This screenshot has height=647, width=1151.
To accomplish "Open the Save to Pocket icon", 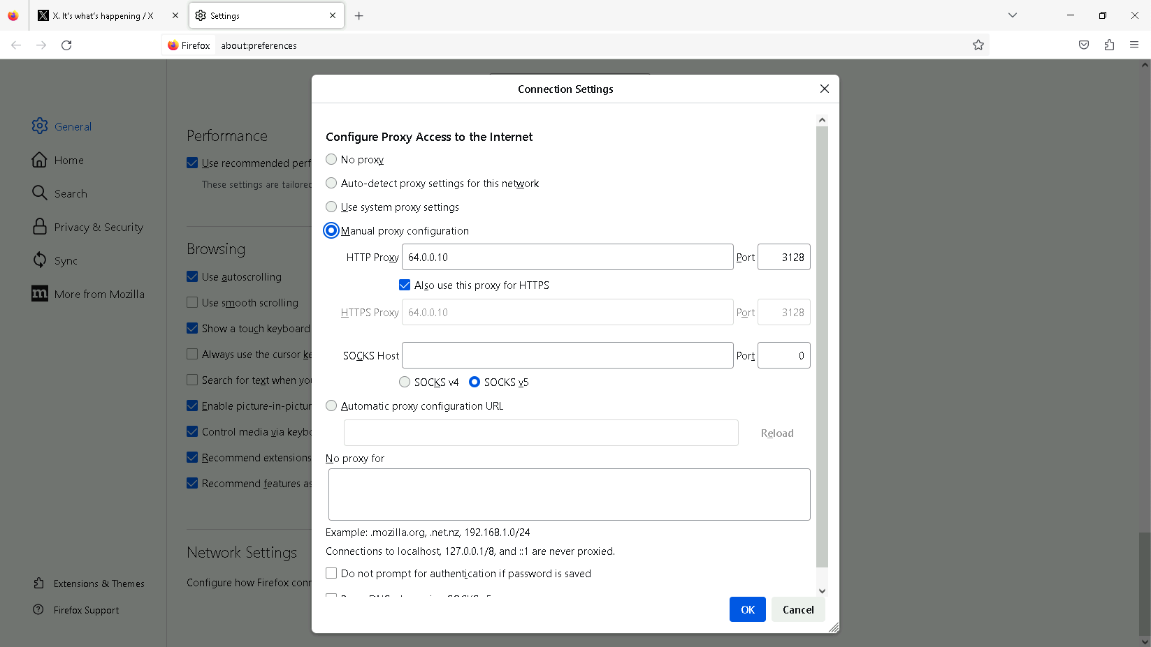I will coord(1084,45).
